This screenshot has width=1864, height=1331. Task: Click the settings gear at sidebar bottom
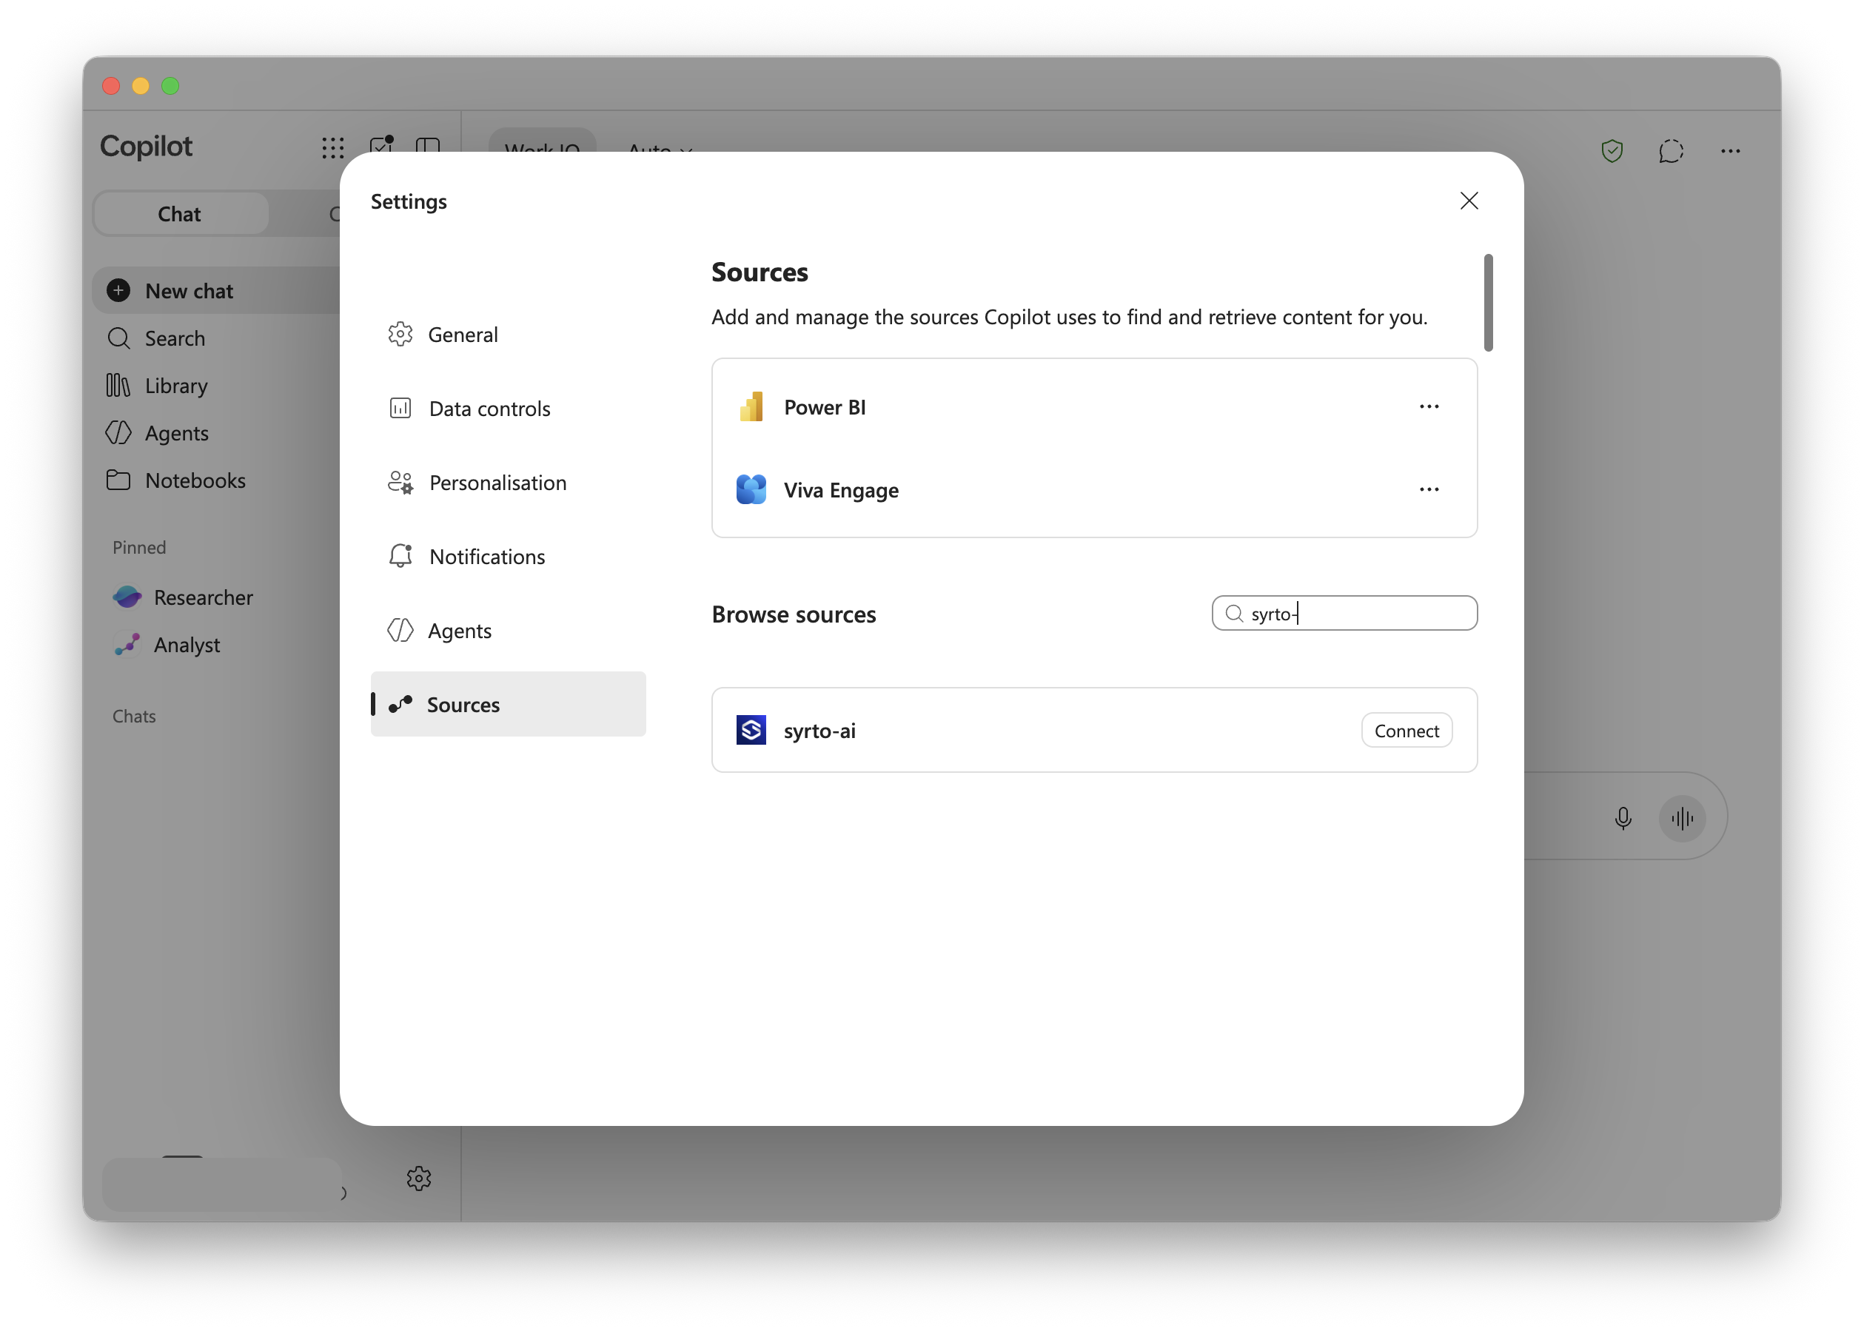419,1179
